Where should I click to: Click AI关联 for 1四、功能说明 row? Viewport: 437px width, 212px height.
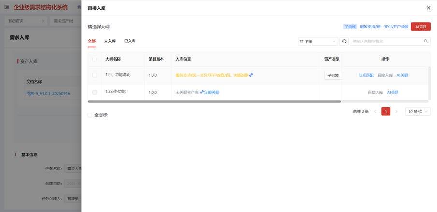pos(402,75)
